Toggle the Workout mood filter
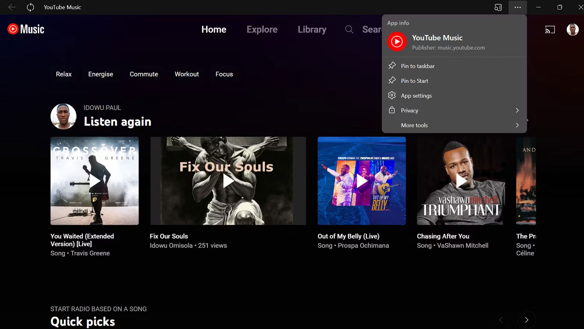Screen dimensions: 584x329 [186, 74]
